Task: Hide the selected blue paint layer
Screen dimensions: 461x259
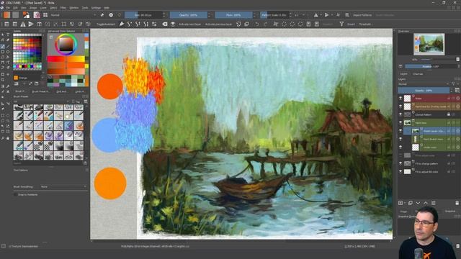Action: tap(400, 131)
